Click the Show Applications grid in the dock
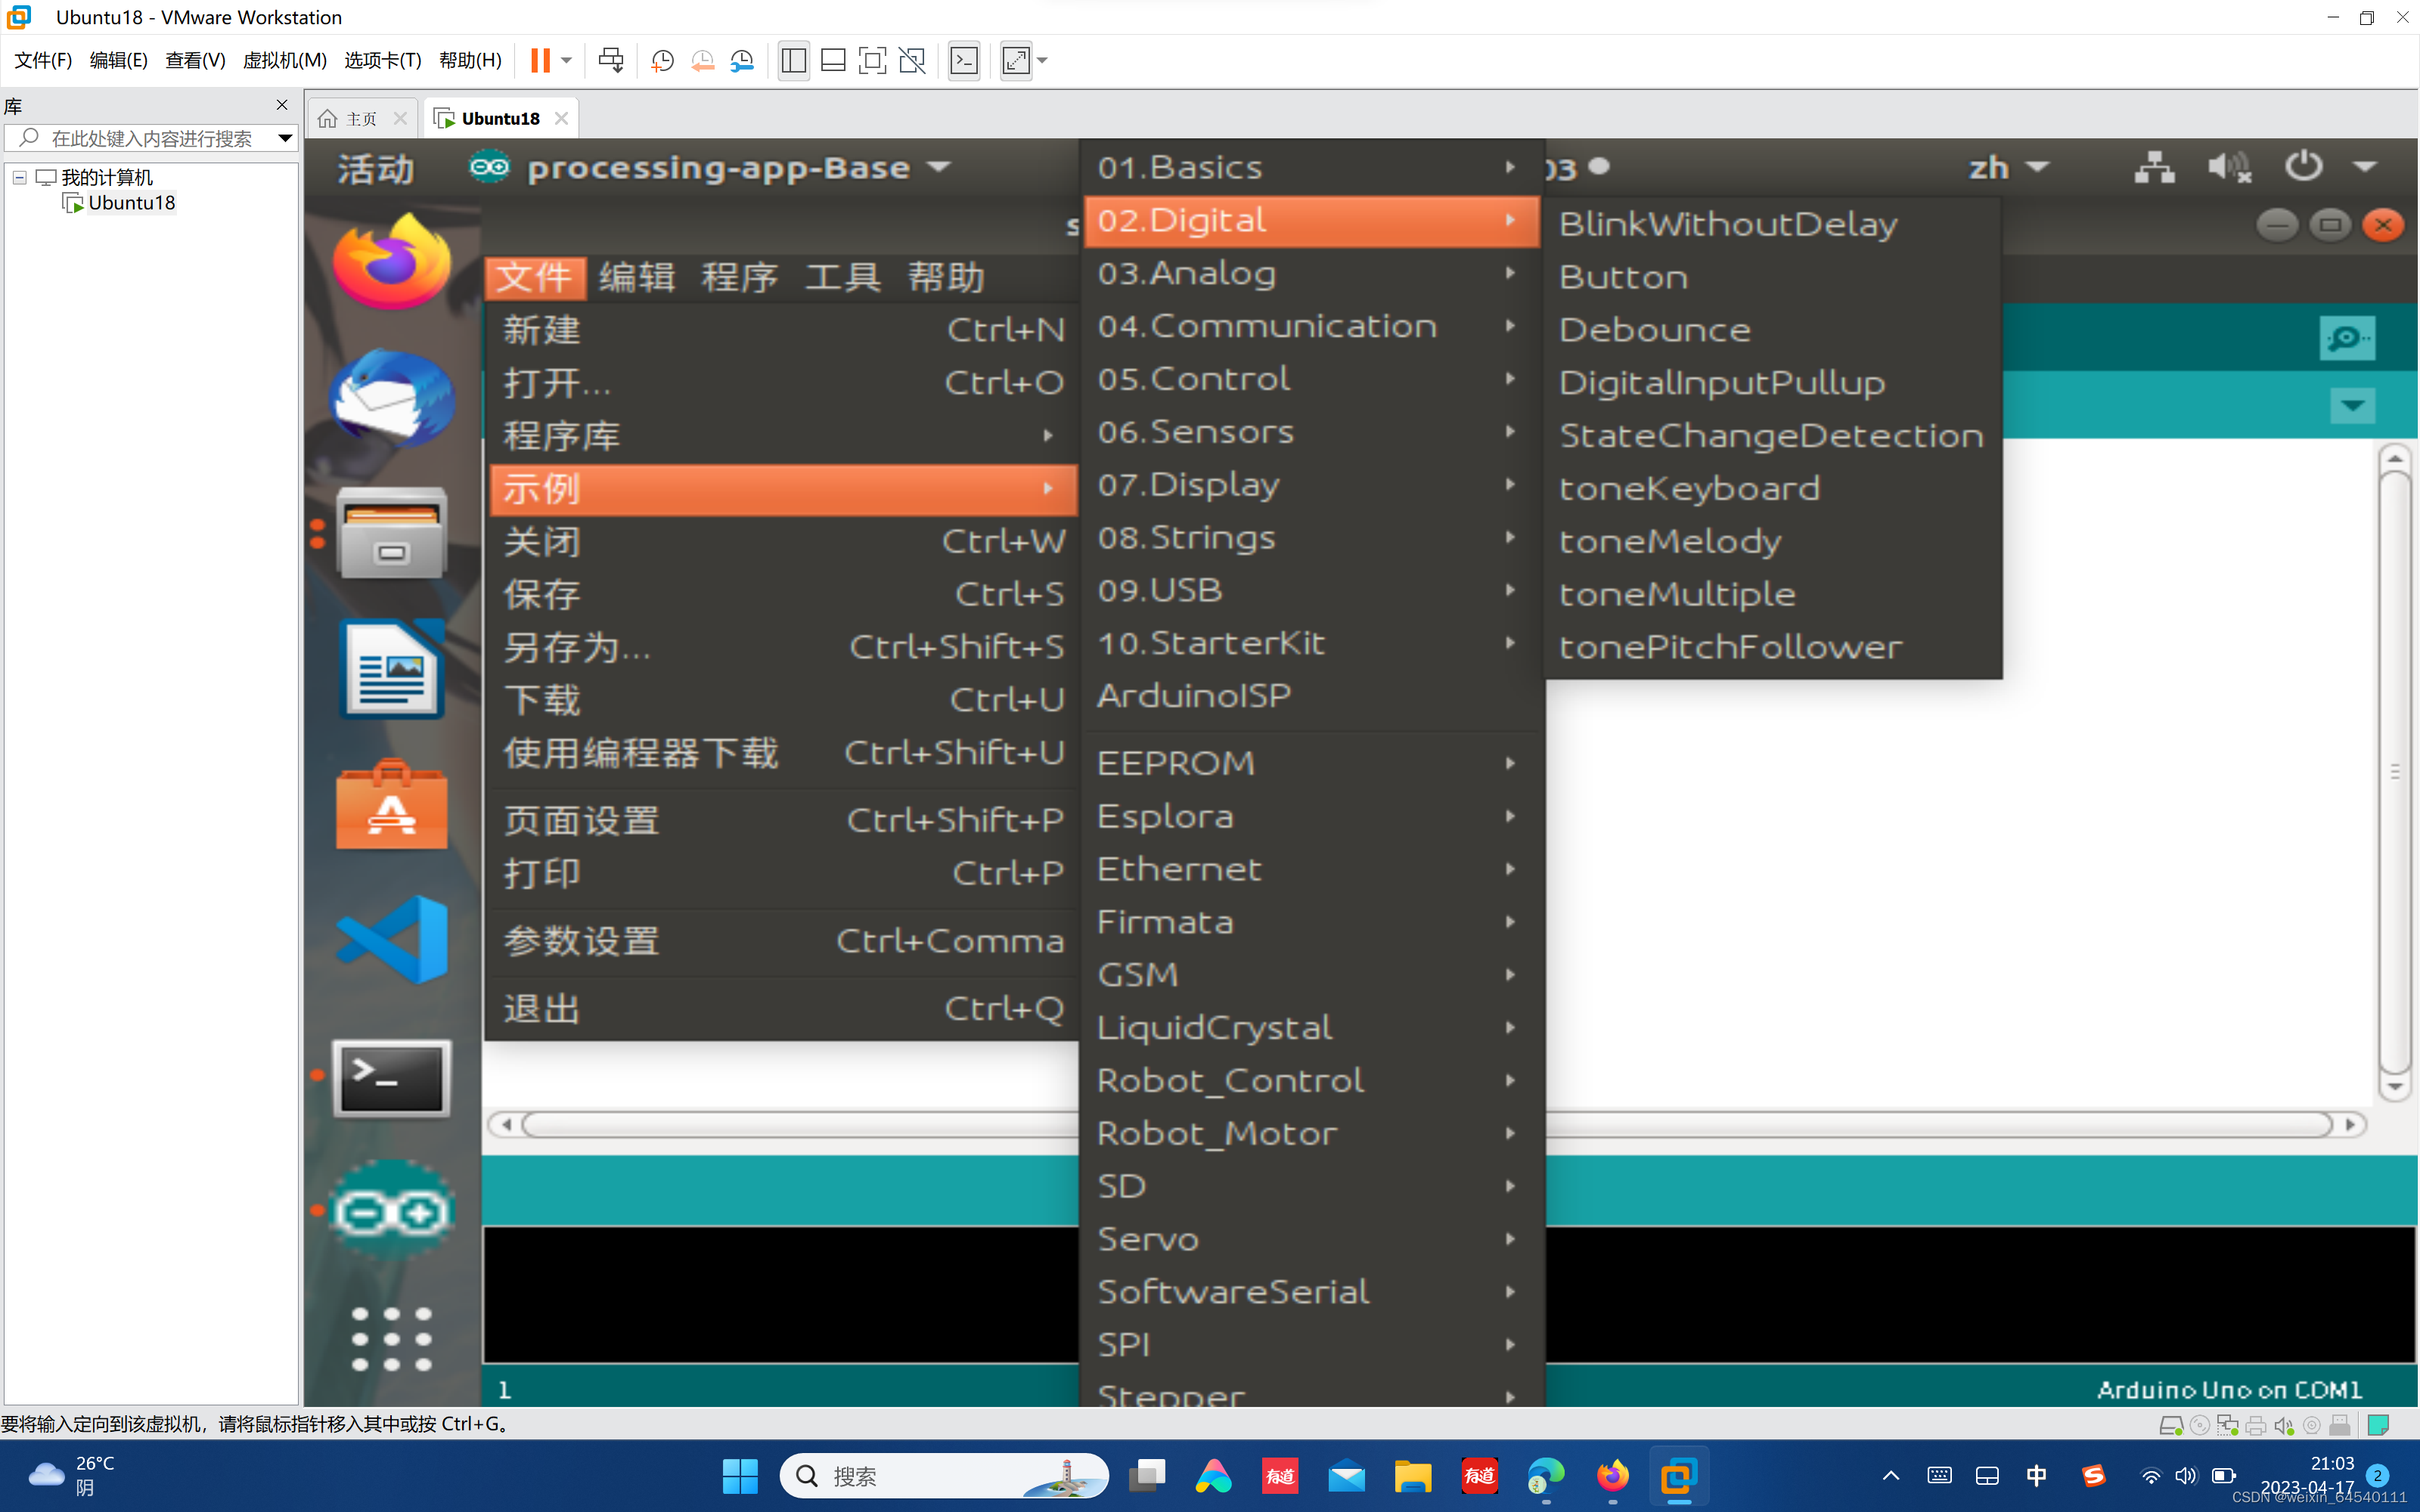Screen dimensions: 2420x1512 point(391,1338)
